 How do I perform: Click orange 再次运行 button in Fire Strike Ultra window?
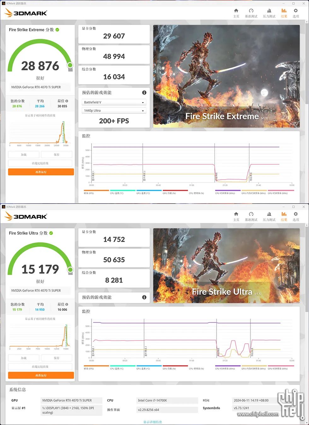click(41, 375)
